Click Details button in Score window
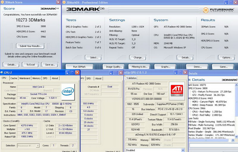238x152 pixels. 12,65
